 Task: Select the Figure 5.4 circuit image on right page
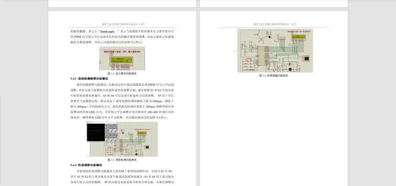pos(275,50)
